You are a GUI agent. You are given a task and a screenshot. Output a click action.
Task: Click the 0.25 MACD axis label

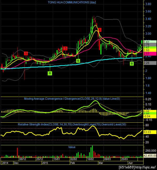pyautogui.click(x=148, y=99)
